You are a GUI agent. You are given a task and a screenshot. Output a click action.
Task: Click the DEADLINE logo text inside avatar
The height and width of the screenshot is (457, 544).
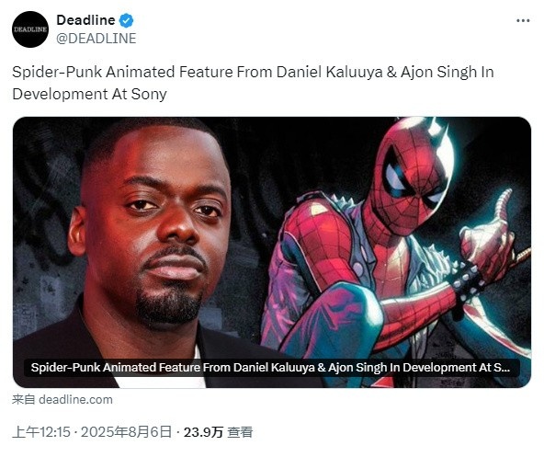[x=30, y=29]
